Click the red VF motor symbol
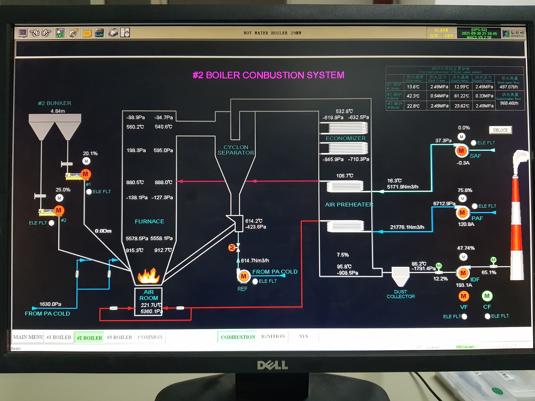 click(x=463, y=296)
